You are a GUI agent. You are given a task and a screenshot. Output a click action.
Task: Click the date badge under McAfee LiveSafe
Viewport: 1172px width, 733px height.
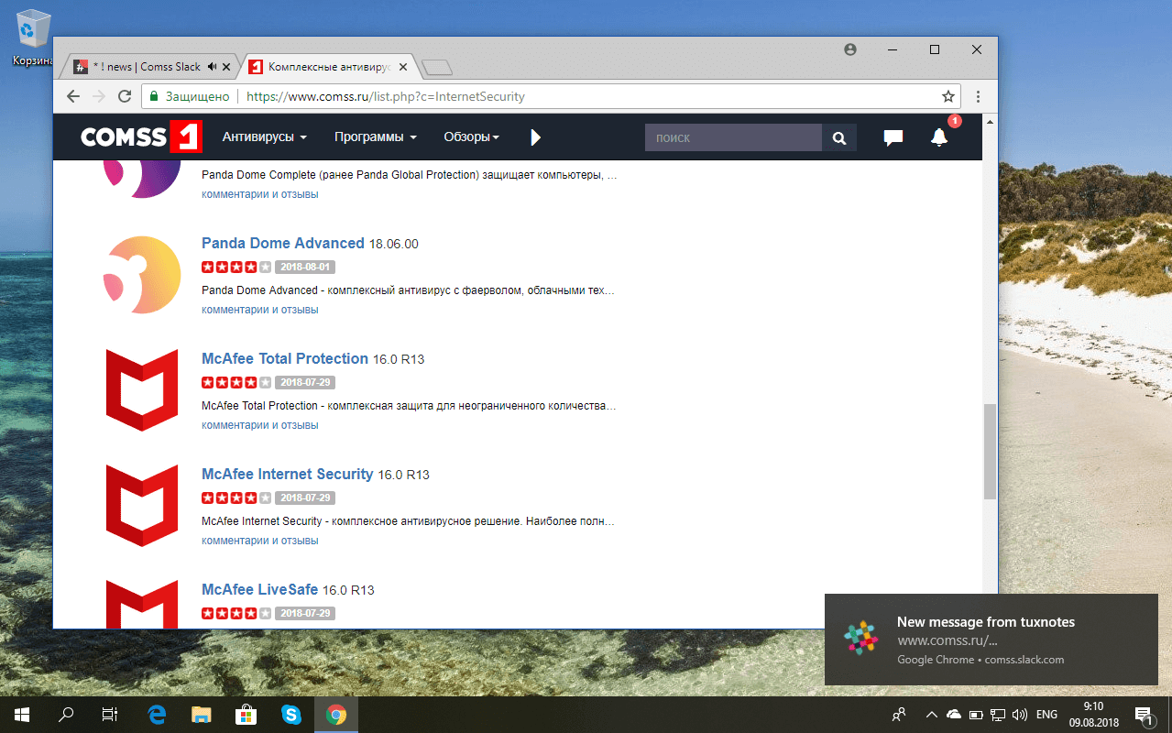point(305,613)
